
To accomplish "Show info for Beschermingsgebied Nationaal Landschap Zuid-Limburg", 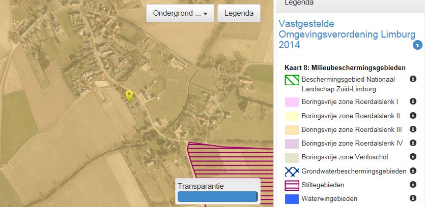I will (413, 79).
